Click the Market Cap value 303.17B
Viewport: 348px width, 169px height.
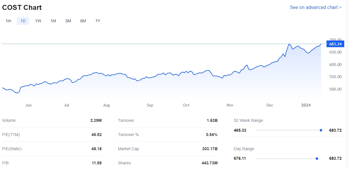pos(209,149)
